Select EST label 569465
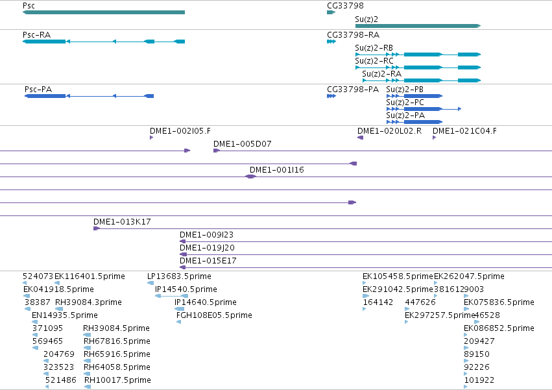 pos(47,341)
